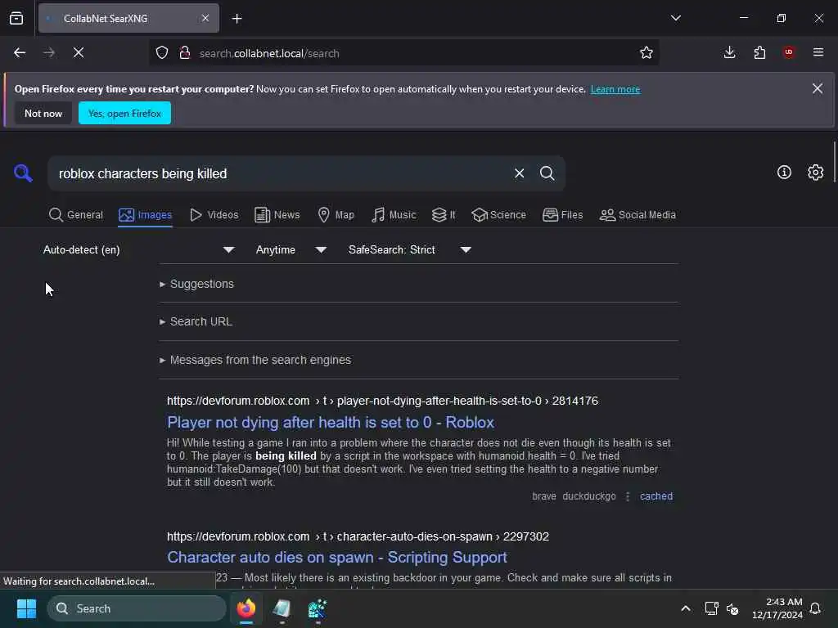Switch to Music category tab
This screenshot has width=838, height=628.
tap(394, 215)
